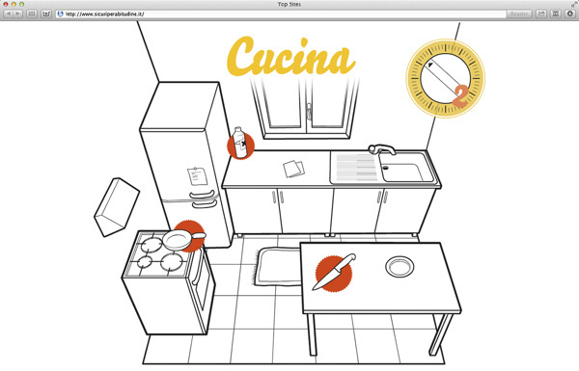
Task: Show the Downloads button
Action: click(569, 14)
